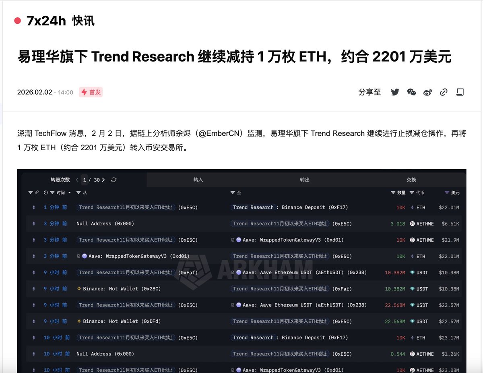This screenshot has height=373, width=483.
Task: Copy the article link via chain icon
Action: pos(444,92)
